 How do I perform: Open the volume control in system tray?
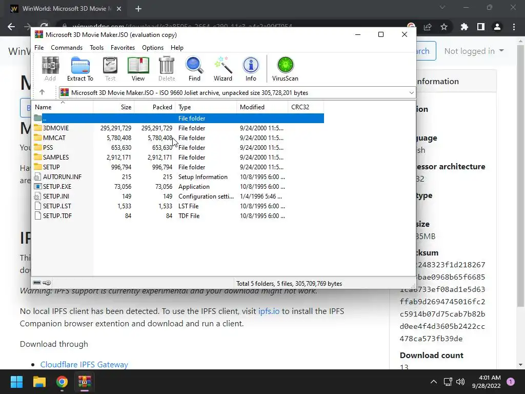pyautogui.click(x=460, y=382)
